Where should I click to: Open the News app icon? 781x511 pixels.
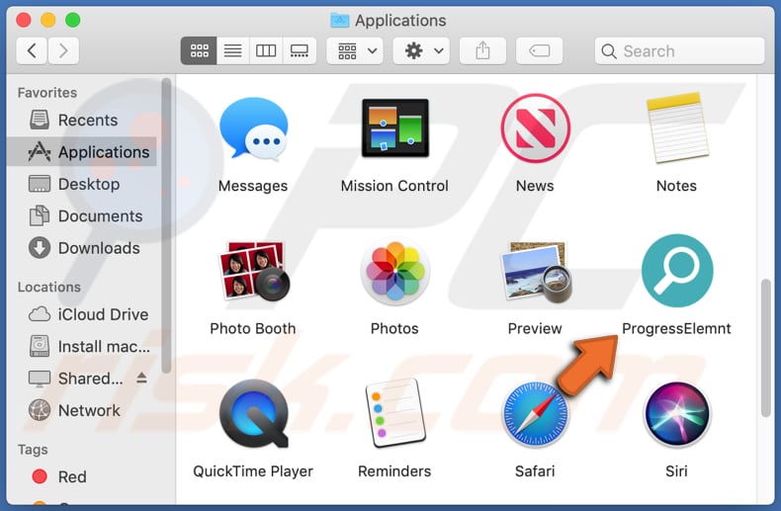[536, 128]
